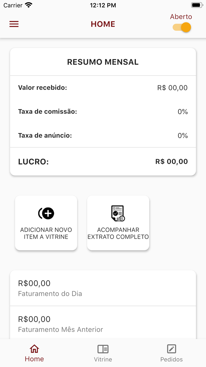Tap the 'RESUMO MENSAL' card header
Image resolution: width=206 pixels, height=367 pixels.
[x=103, y=62]
